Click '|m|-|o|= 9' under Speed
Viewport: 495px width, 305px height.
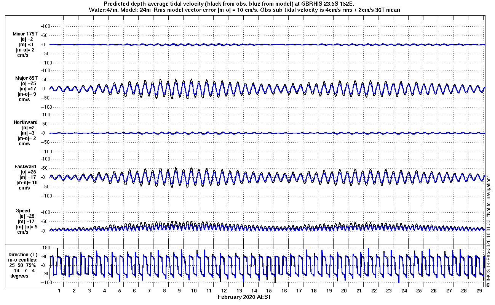point(26,227)
